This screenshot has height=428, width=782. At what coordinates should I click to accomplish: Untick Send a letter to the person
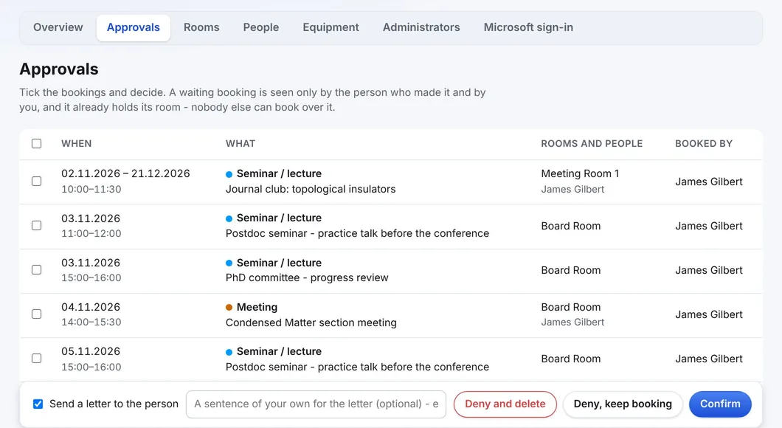38,404
